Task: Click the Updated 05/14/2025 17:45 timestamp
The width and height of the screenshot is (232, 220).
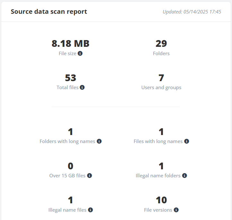Action: [192, 12]
